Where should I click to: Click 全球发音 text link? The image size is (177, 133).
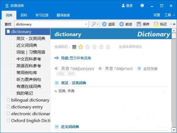pyautogui.click(x=150, y=69)
